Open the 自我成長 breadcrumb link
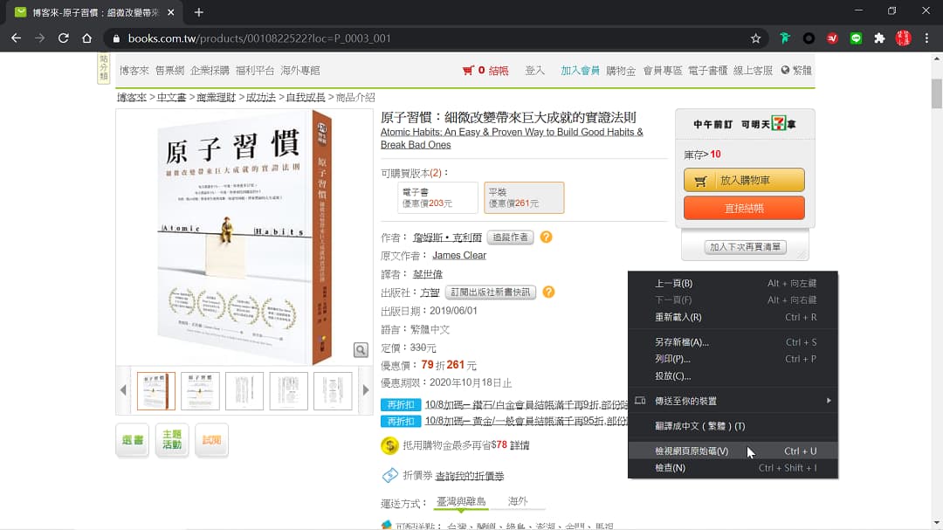Viewport: 943px width, 530px height. pos(306,97)
